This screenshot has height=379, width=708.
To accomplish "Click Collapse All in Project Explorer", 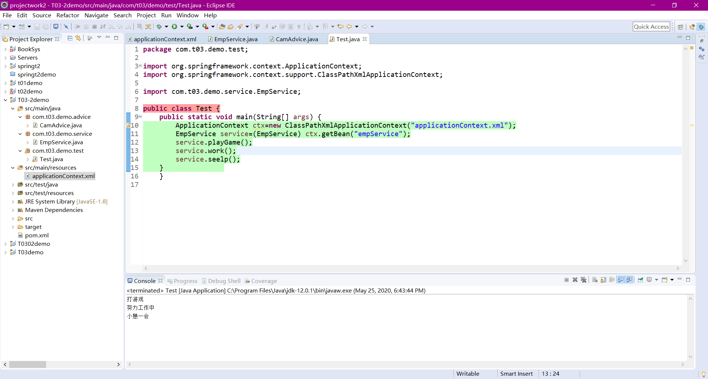I will (x=70, y=38).
